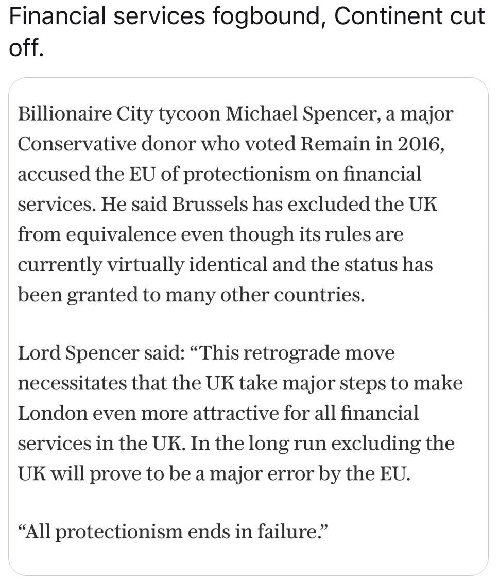Screen dimensions: 499x579
Task: Click the phrase 'virtually identical'
Action: click(187, 265)
